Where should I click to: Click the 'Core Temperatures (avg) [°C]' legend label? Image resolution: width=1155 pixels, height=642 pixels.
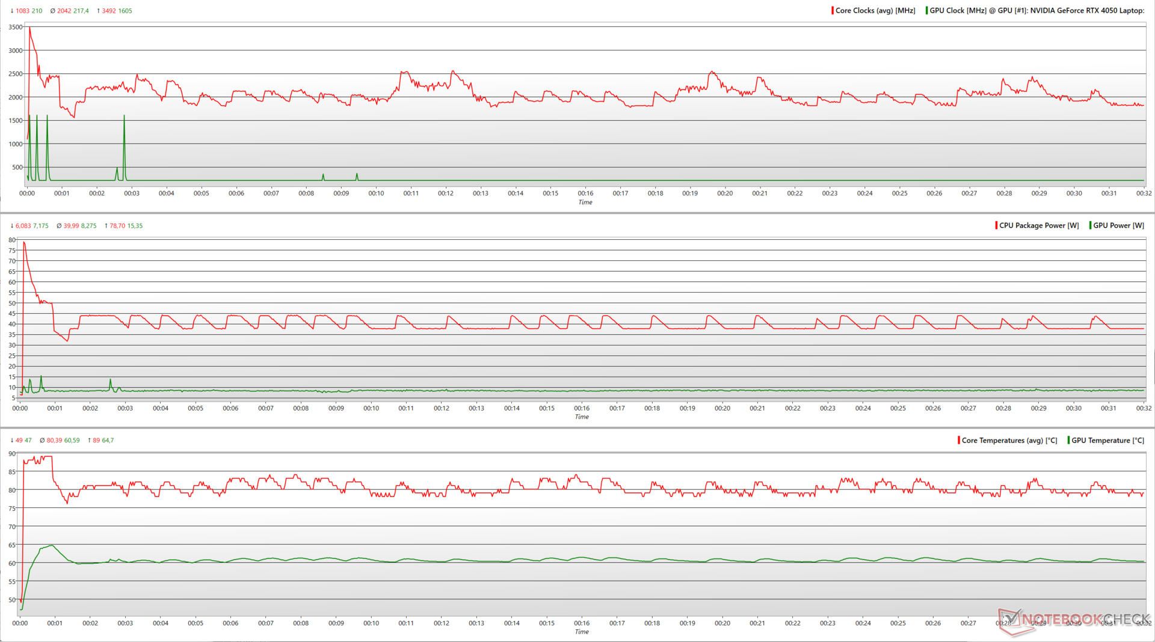pos(1009,440)
